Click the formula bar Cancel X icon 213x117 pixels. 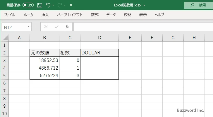tap(46, 27)
